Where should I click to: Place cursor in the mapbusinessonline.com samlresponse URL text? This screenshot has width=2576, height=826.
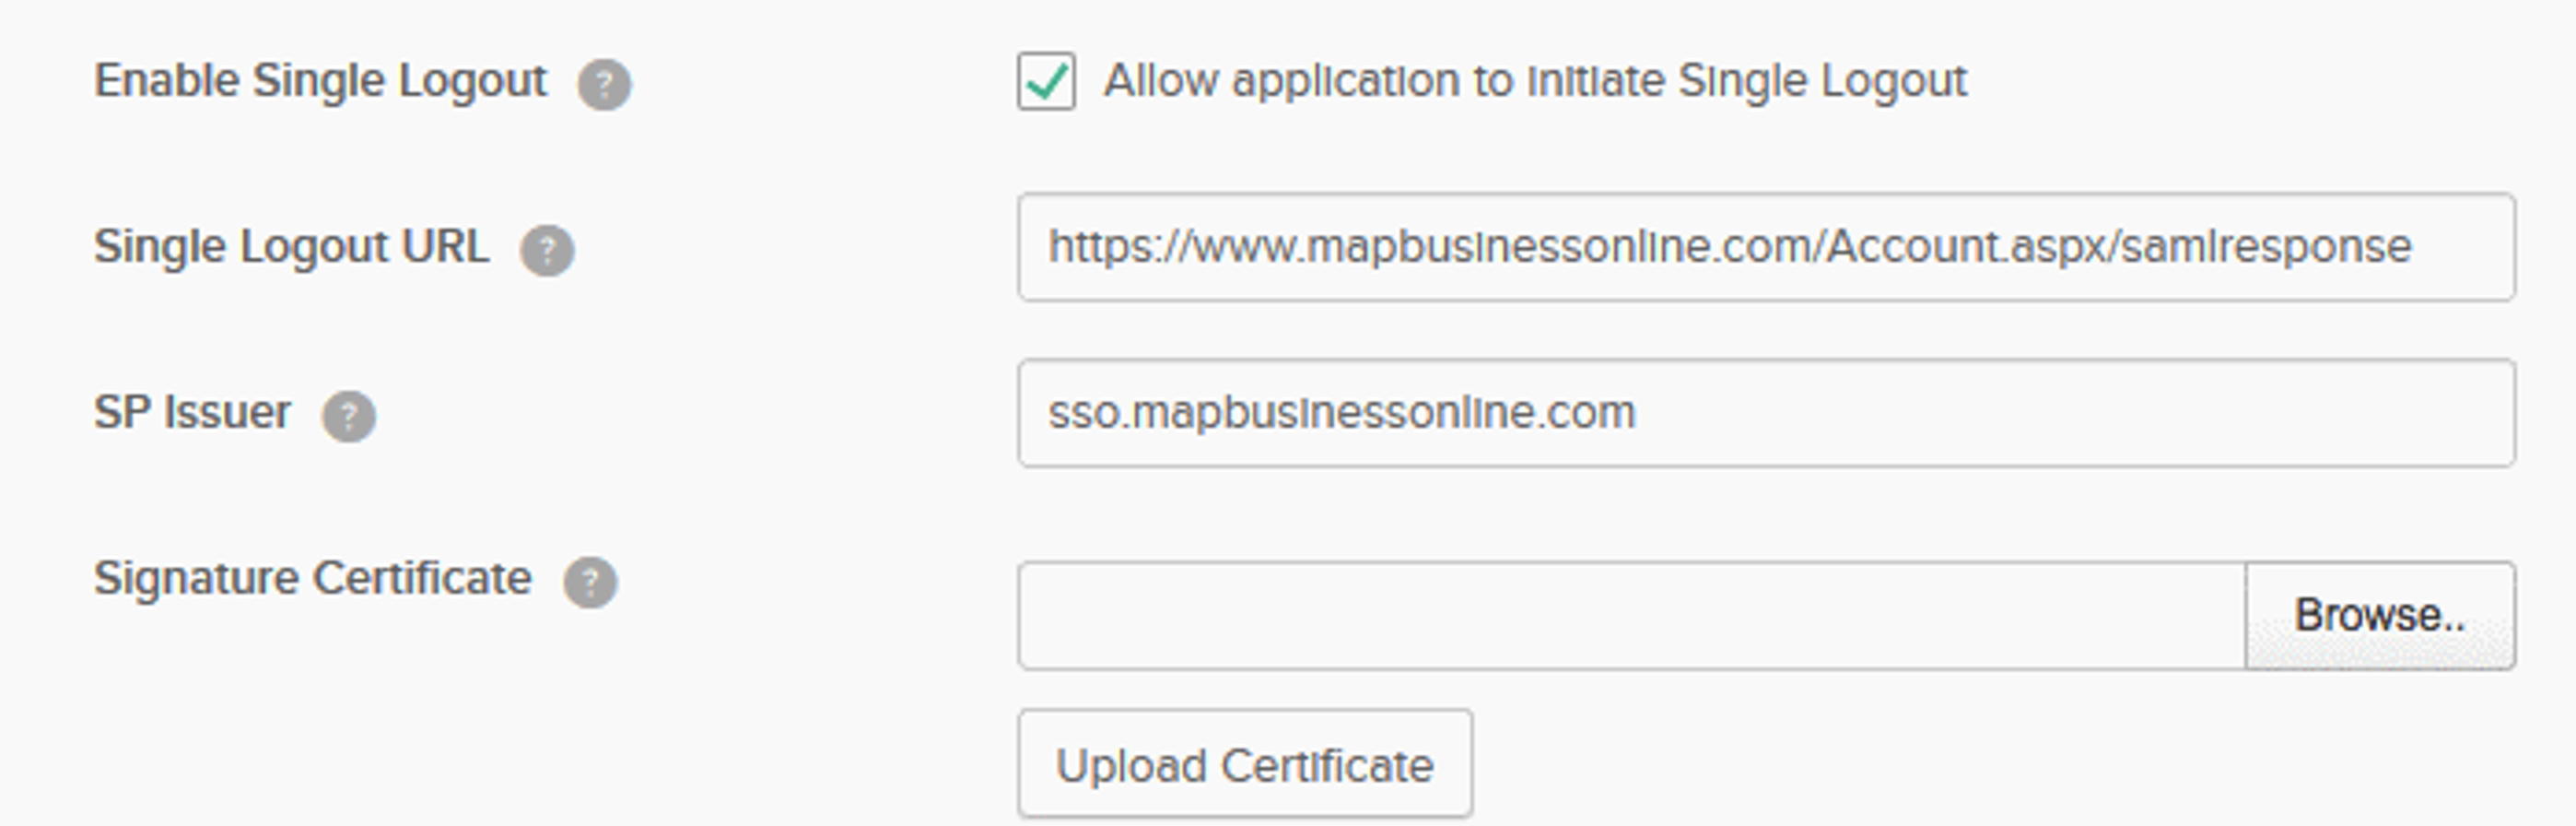[1729, 247]
